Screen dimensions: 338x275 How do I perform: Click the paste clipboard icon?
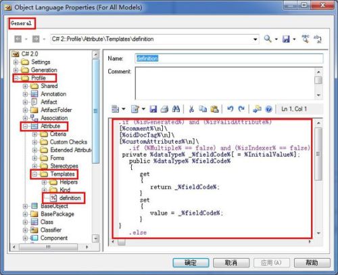(x=214, y=109)
